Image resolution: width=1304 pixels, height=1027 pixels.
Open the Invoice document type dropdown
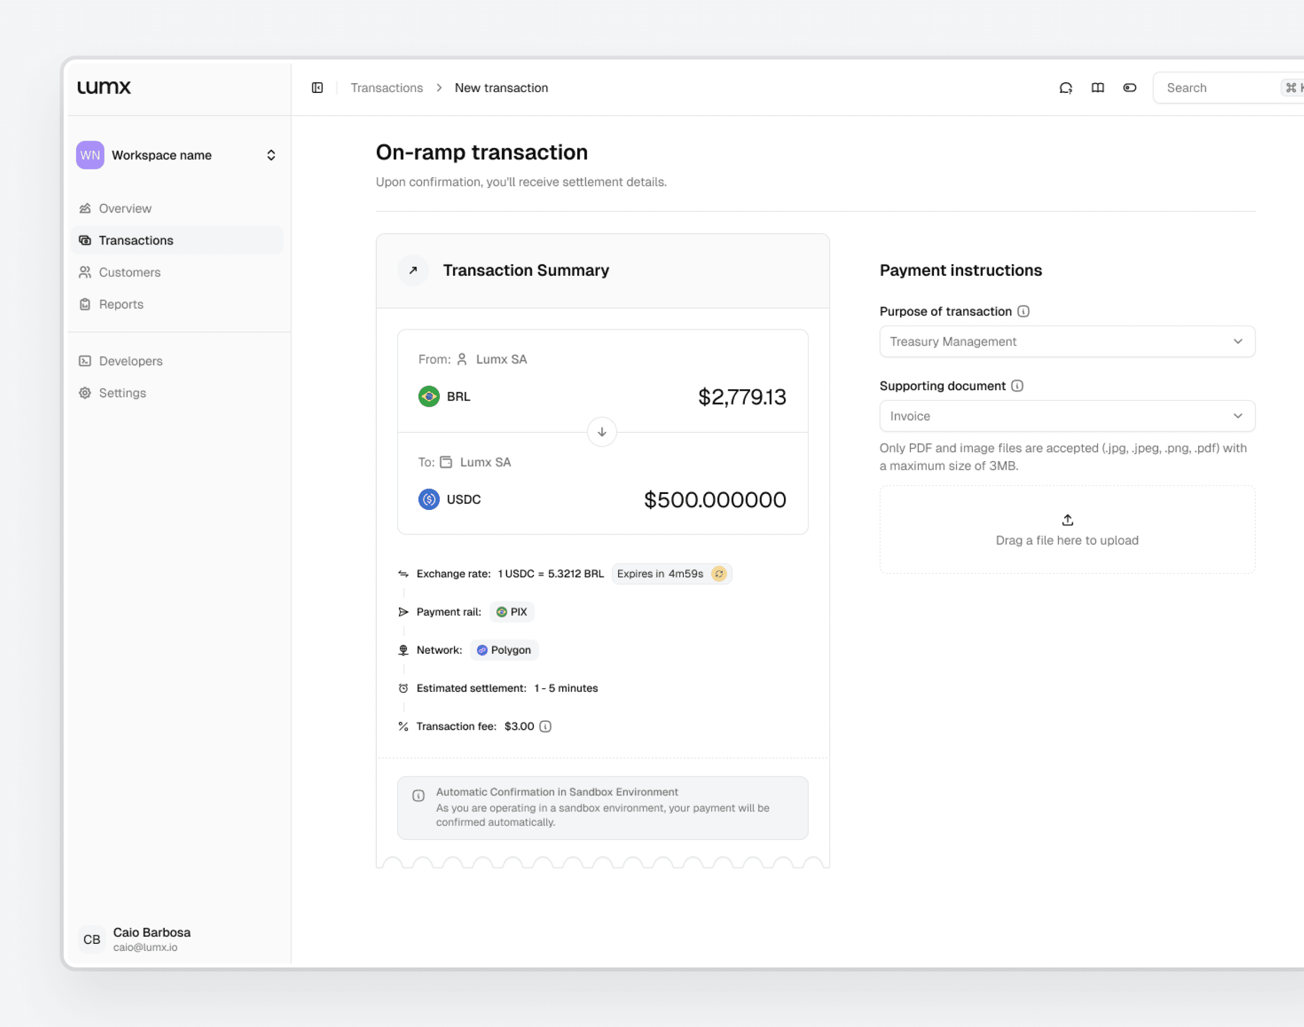coord(1066,416)
